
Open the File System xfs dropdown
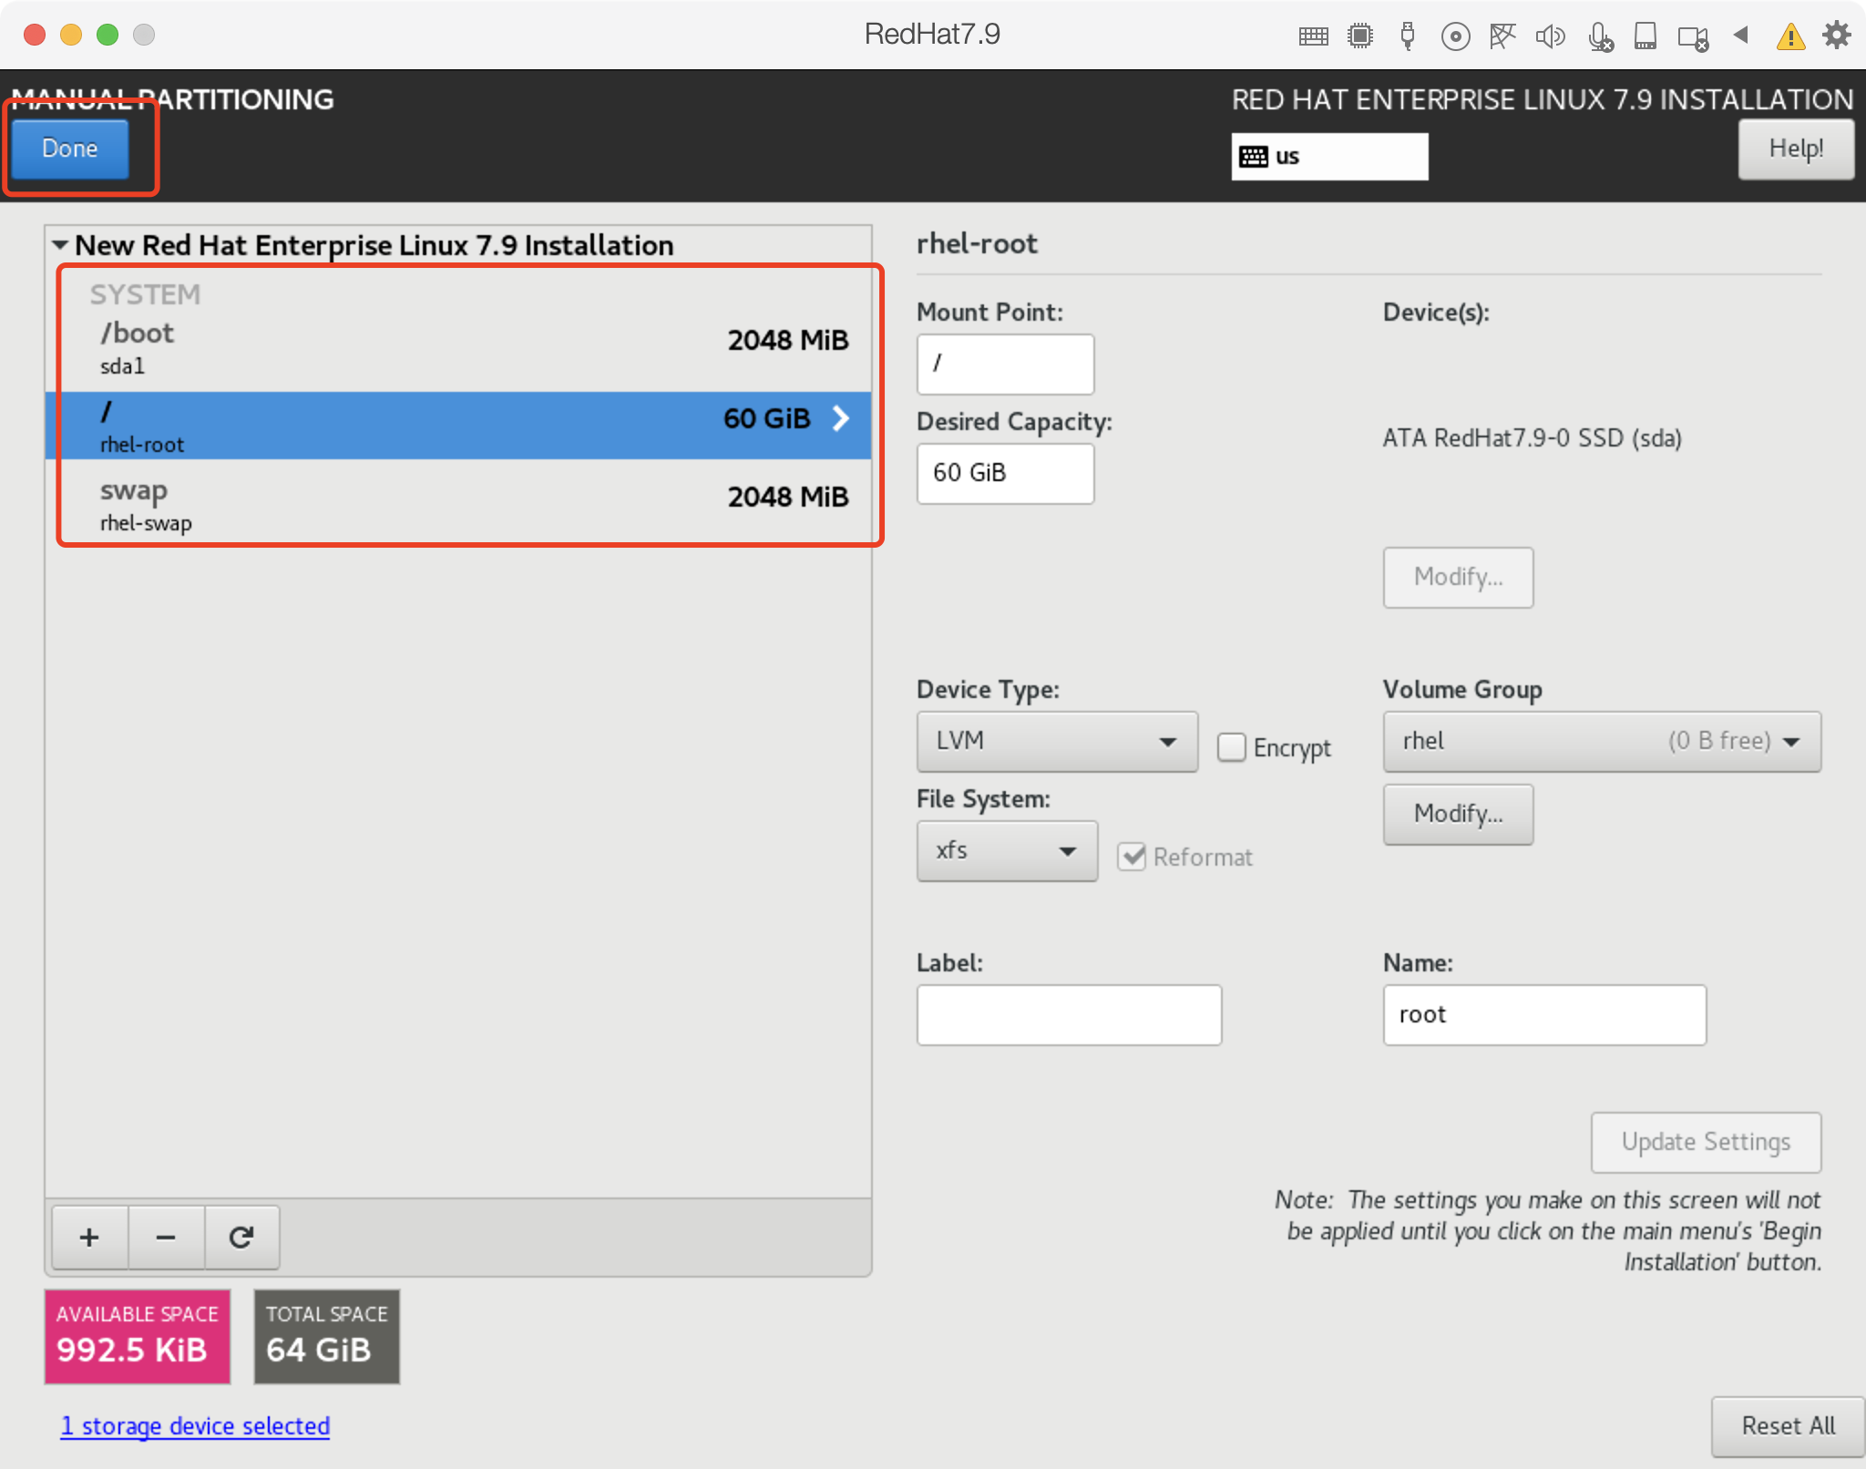(x=1007, y=850)
